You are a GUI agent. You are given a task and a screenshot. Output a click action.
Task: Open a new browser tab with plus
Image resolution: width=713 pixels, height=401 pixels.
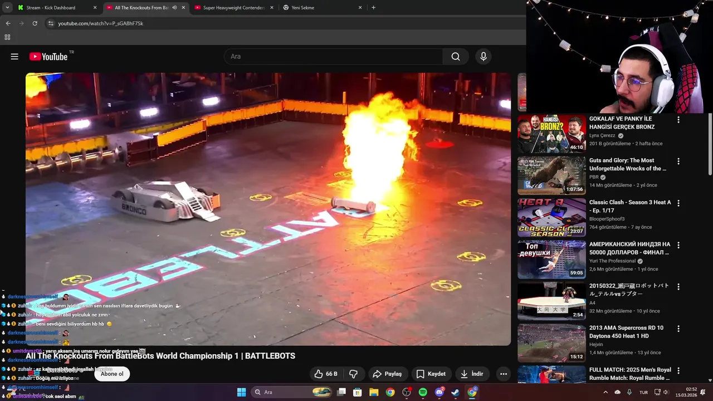click(x=373, y=8)
